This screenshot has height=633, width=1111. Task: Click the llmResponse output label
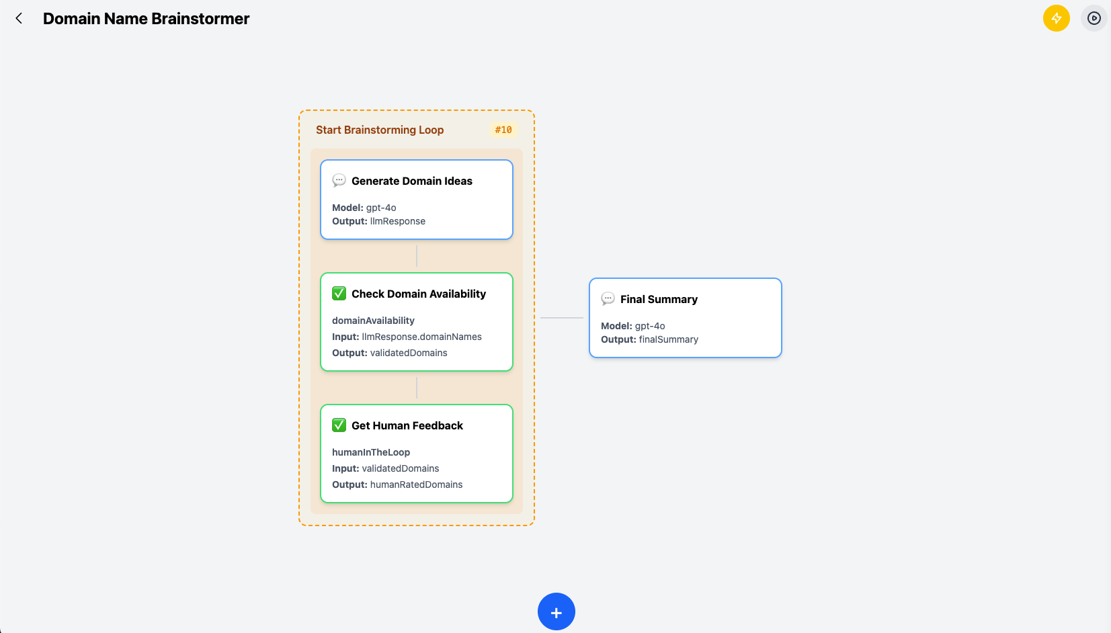click(397, 220)
